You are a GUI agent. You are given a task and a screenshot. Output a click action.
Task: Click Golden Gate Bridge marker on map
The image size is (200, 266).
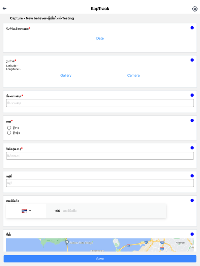[x=67, y=242]
